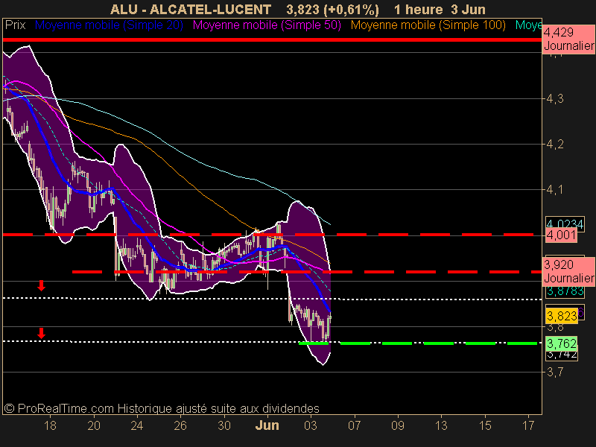Click the 4,0234 moving average value label
This screenshot has height=447, width=596.
pos(565,223)
